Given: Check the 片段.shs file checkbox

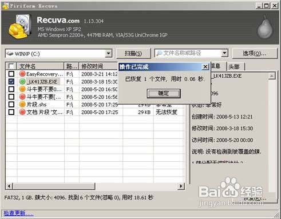Looking at the screenshot, I should 11,104.
